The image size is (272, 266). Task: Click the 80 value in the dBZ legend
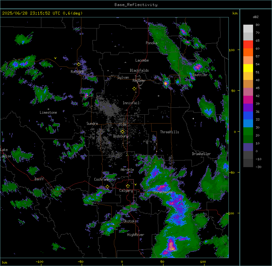tap(257, 25)
